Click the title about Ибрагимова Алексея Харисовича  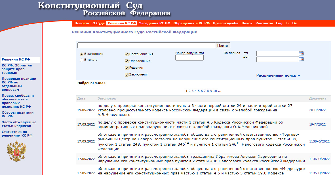[x=201, y=159]
